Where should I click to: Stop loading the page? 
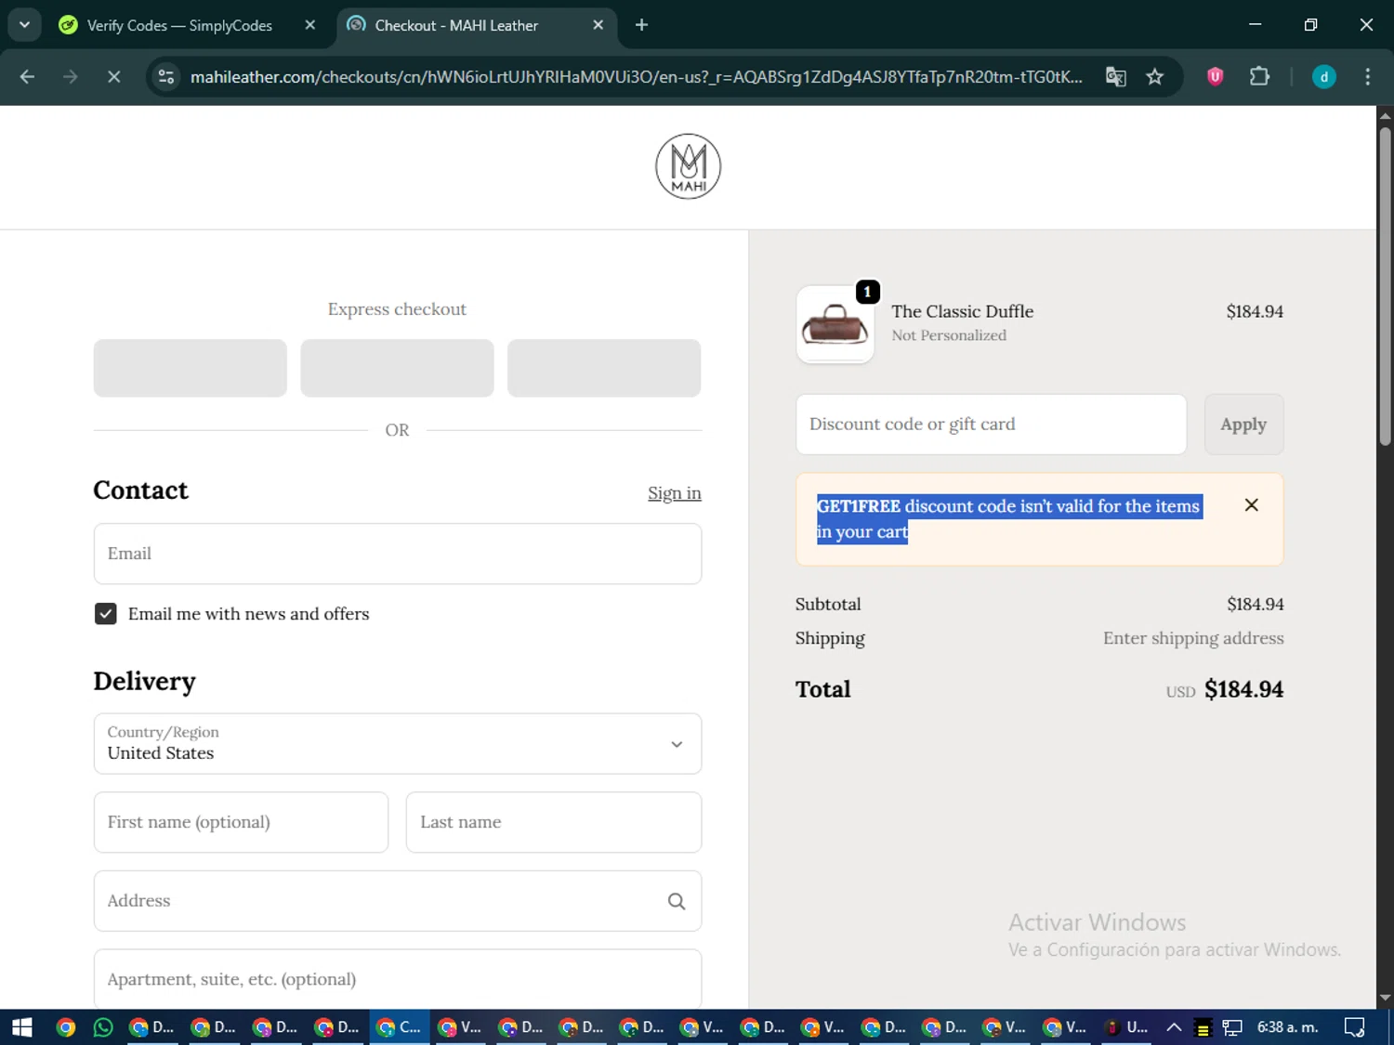(113, 77)
